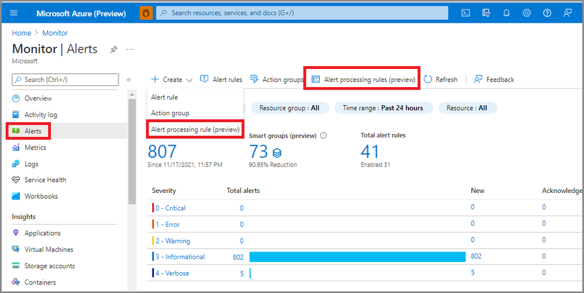Choose Alert rule from Create menu
584x293 pixels.
point(164,97)
